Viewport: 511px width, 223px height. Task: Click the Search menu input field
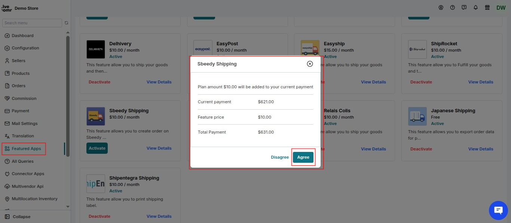32,23
